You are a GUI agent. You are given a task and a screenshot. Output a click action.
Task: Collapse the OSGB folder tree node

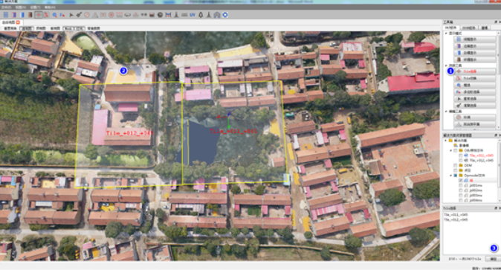tap(451, 150)
